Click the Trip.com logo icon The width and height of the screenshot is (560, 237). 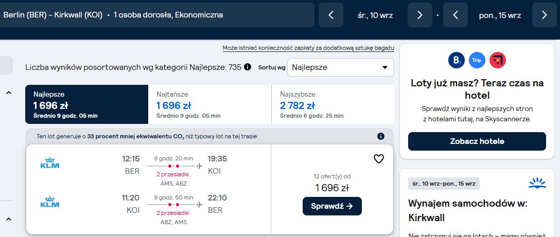pyautogui.click(x=477, y=60)
